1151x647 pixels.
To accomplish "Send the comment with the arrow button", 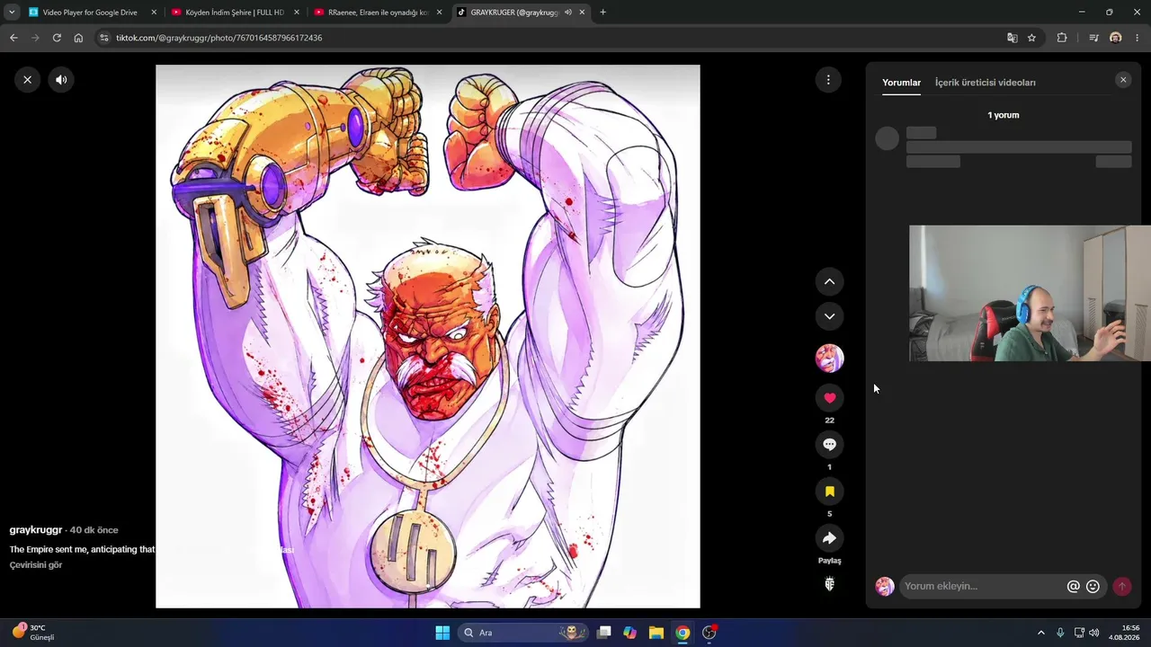I will point(1121,586).
